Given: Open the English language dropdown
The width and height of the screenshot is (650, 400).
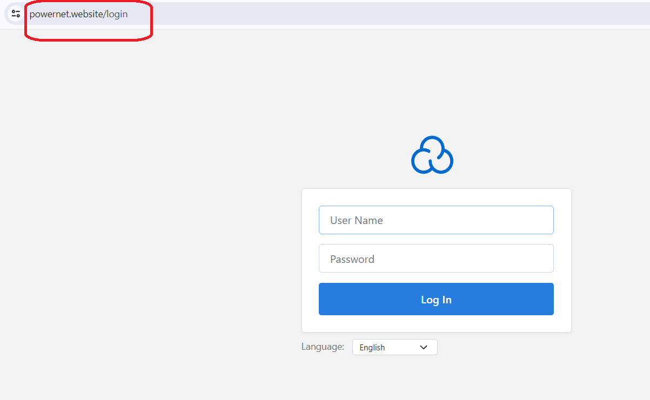Looking at the screenshot, I should pos(394,347).
